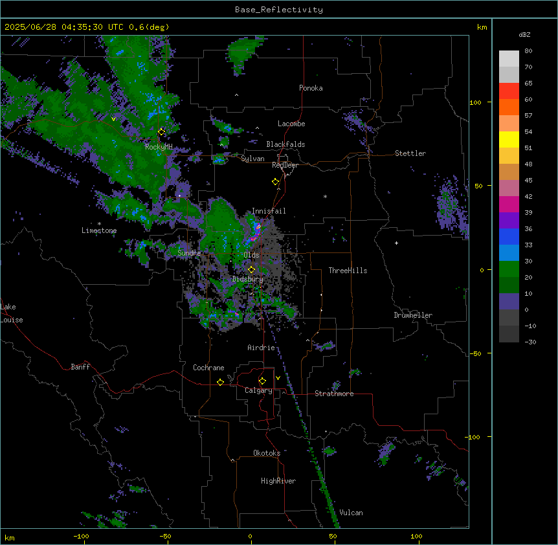Image resolution: width=558 pixels, height=545 pixels.
Task: Click the Olds town label
Action: 251,255
